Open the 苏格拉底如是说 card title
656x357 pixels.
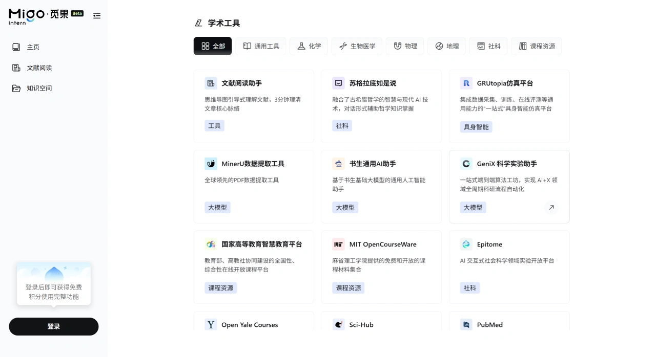click(x=373, y=83)
